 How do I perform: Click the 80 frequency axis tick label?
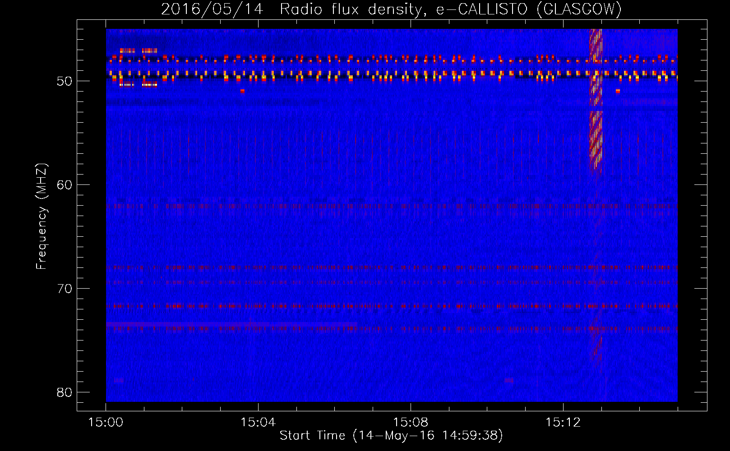click(x=65, y=392)
